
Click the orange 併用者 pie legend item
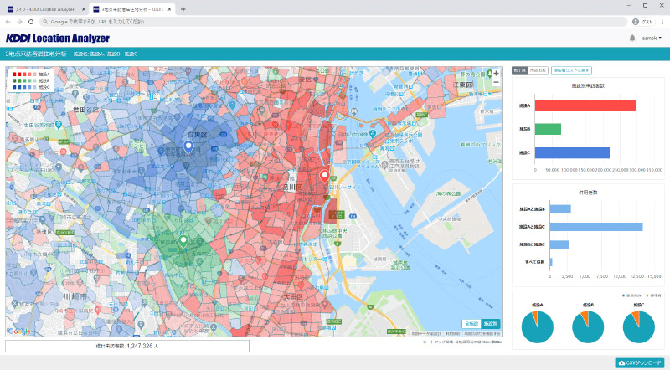[654, 295]
